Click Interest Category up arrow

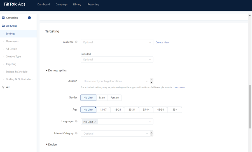pos(151,132)
